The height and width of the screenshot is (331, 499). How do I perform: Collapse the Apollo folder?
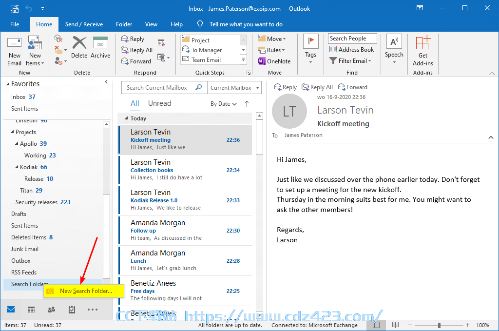coord(17,143)
